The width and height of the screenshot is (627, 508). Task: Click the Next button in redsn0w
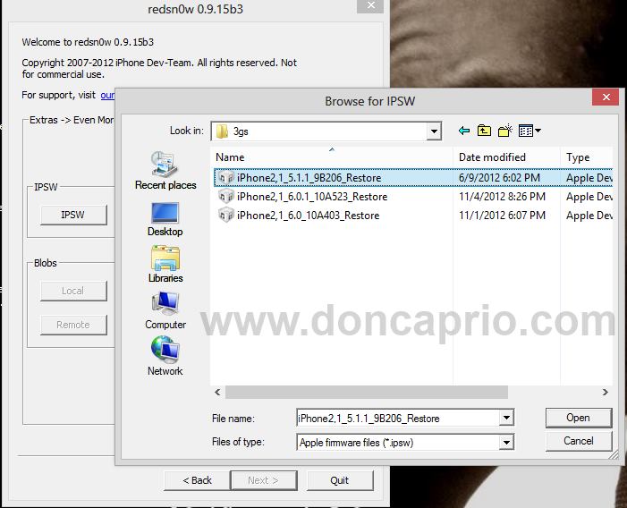[264, 480]
